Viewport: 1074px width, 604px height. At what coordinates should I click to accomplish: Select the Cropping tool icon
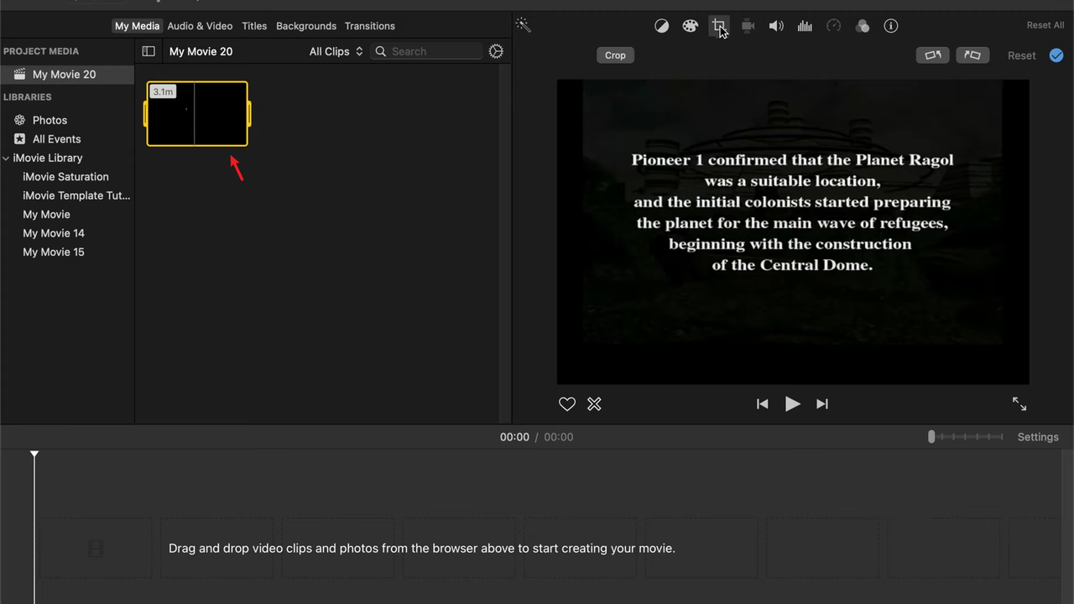[718, 26]
